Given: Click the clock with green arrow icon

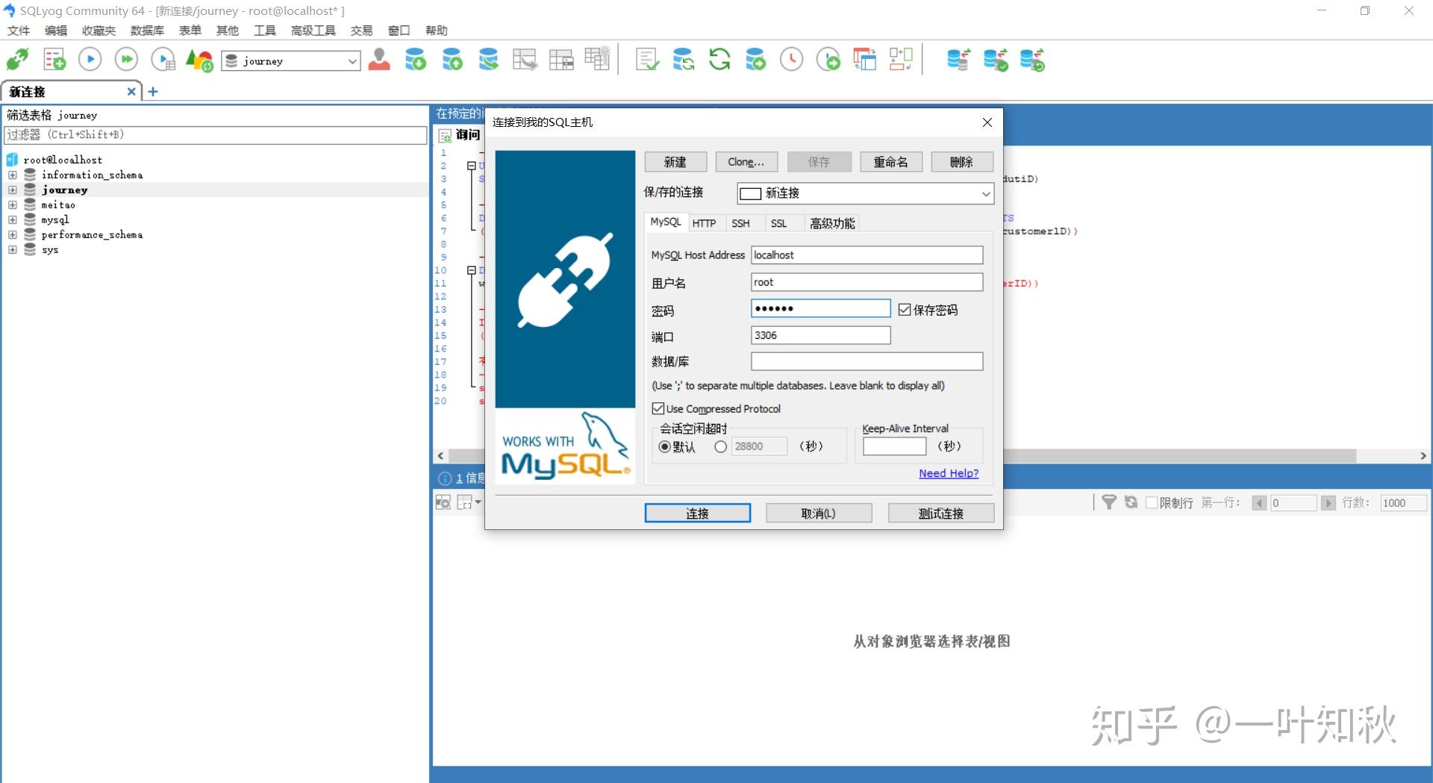Looking at the screenshot, I should 828,60.
